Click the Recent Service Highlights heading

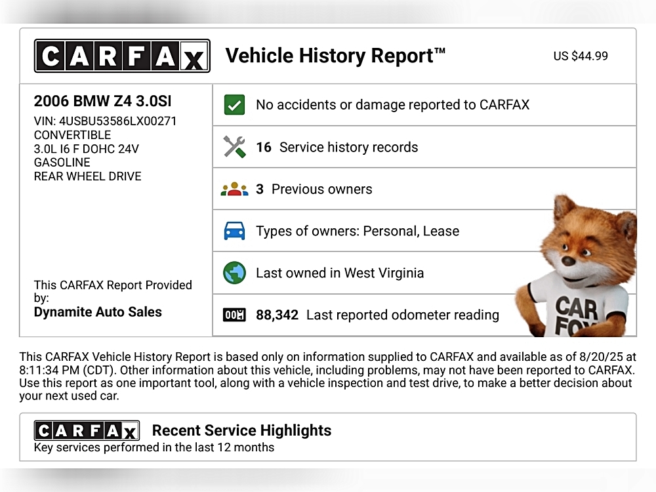click(x=242, y=430)
